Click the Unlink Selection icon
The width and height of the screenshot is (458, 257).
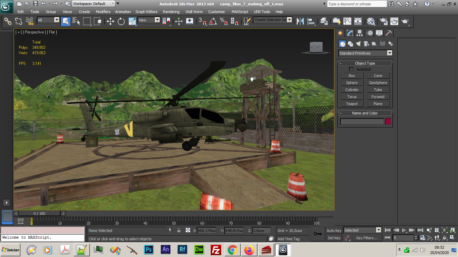coord(18,21)
